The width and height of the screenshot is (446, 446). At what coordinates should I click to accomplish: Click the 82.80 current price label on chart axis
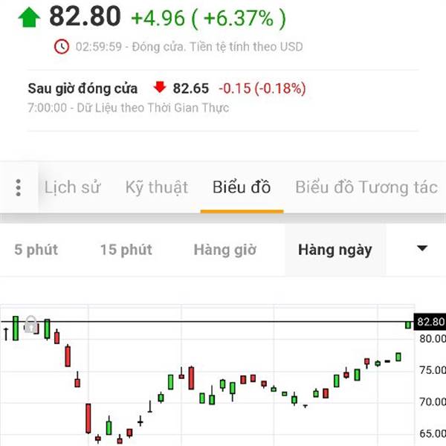(x=430, y=322)
